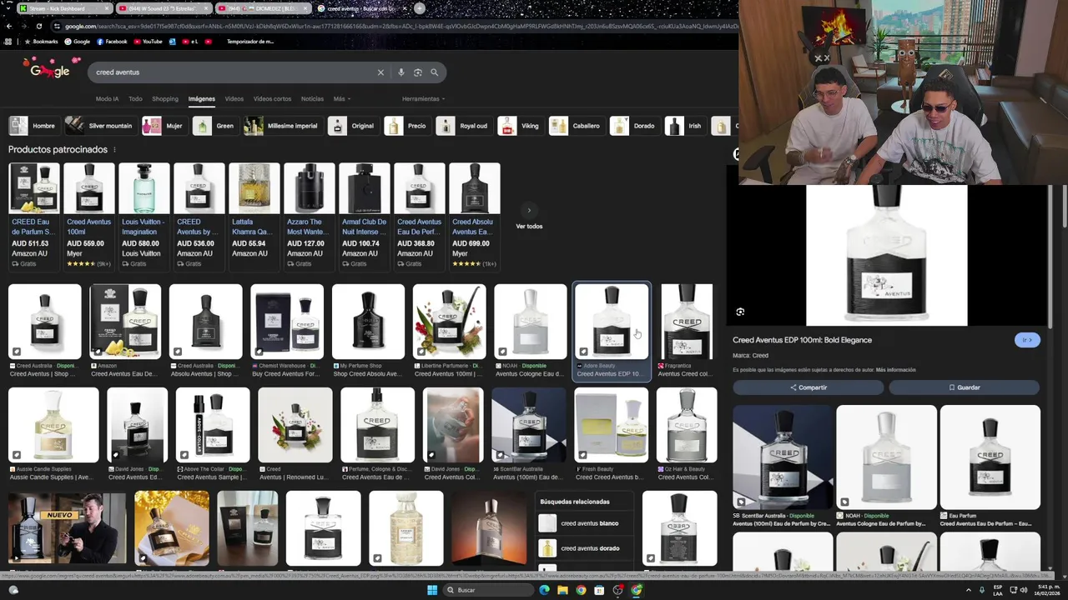Select the Precio filter chip
The height and width of the screenshot is (600, 1068).
(x=407, y=126)
